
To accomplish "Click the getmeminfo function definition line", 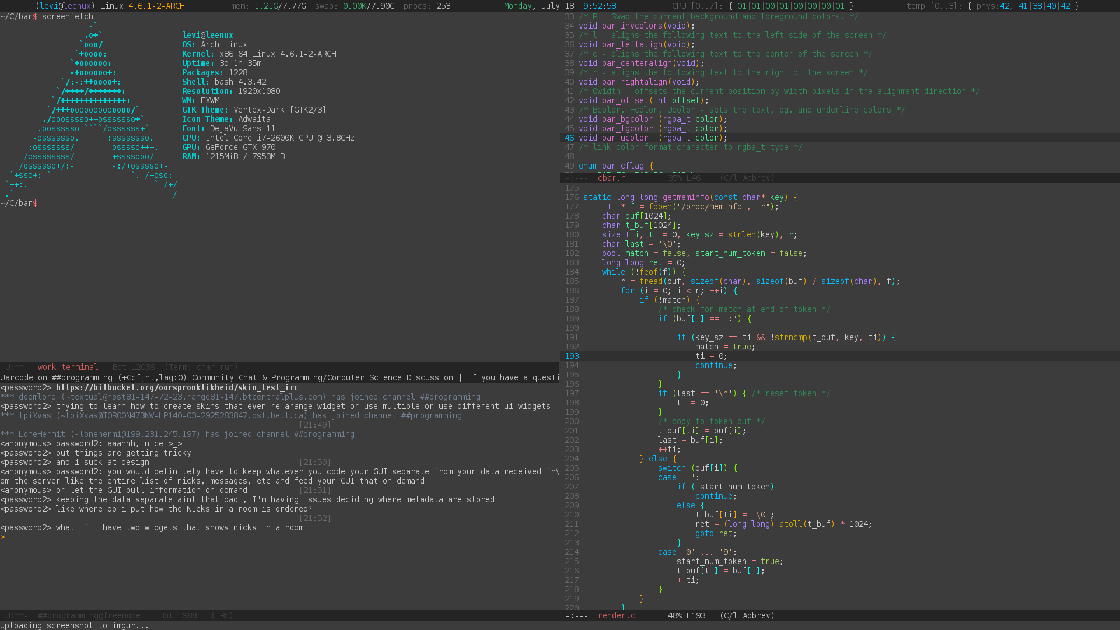I will point(691,197).
